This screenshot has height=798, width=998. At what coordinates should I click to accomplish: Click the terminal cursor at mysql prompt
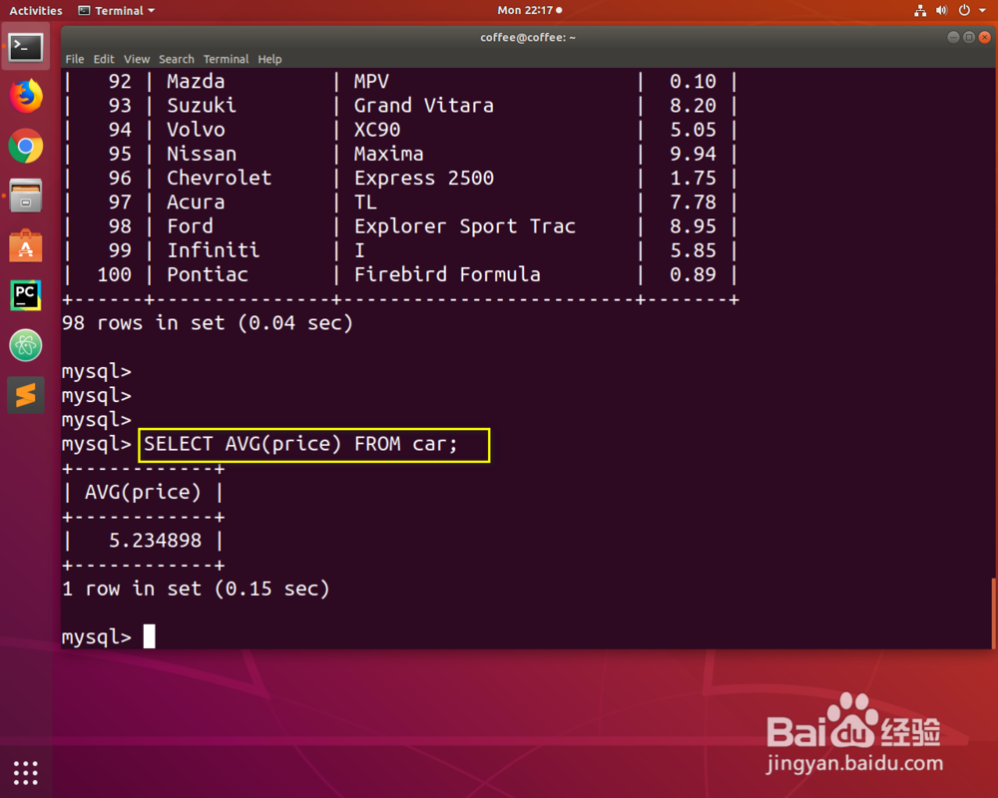click(x=149, y=636)
